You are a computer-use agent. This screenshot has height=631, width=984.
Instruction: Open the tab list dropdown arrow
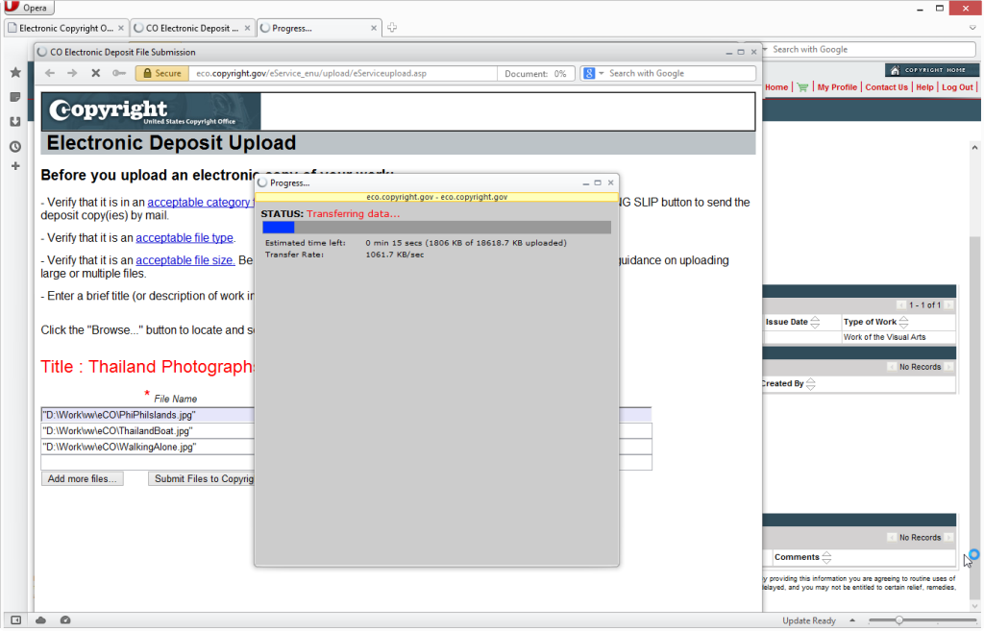pos(972,28)
